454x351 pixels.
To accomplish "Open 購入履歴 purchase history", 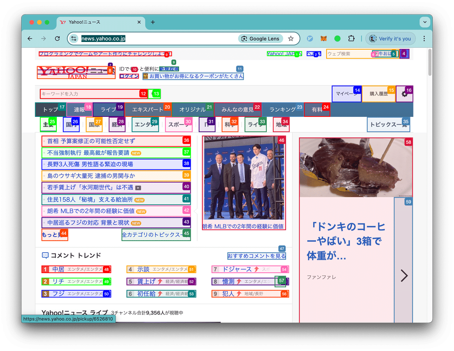I will coord(379,94).
